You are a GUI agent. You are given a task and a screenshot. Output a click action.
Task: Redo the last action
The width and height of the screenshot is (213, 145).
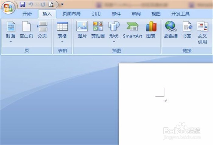pyautogui.click(x=43, y=5)
